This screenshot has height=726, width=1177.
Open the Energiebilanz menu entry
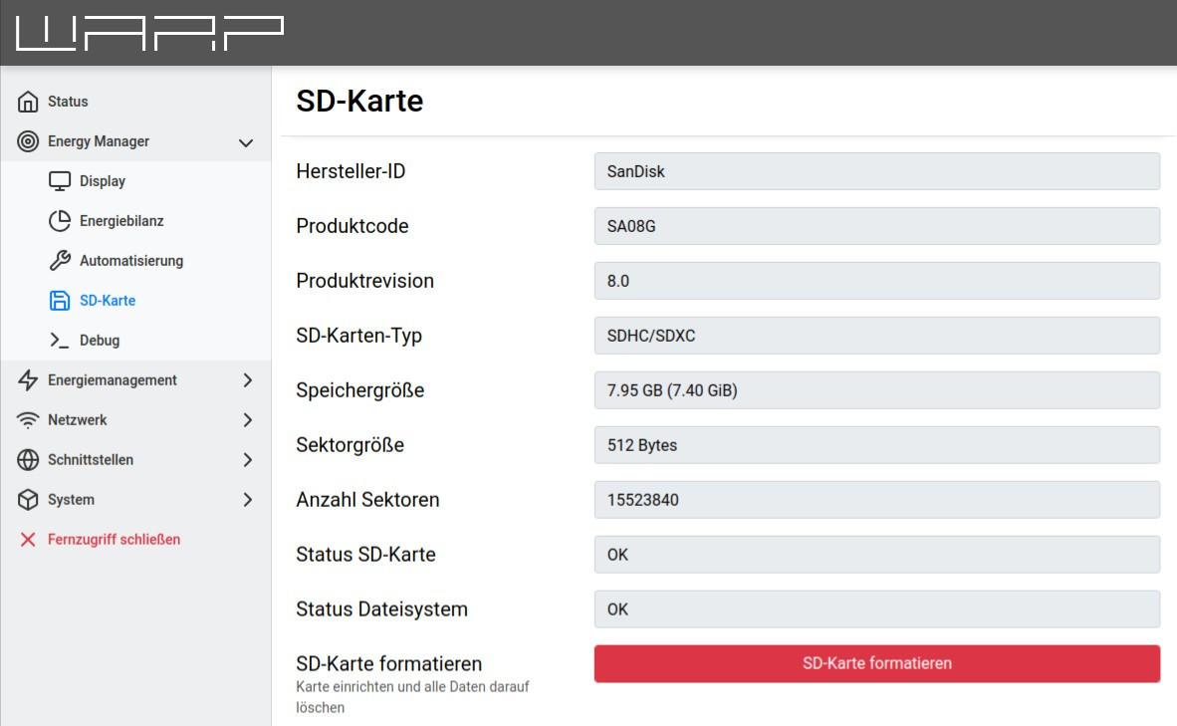click(121, 221)
